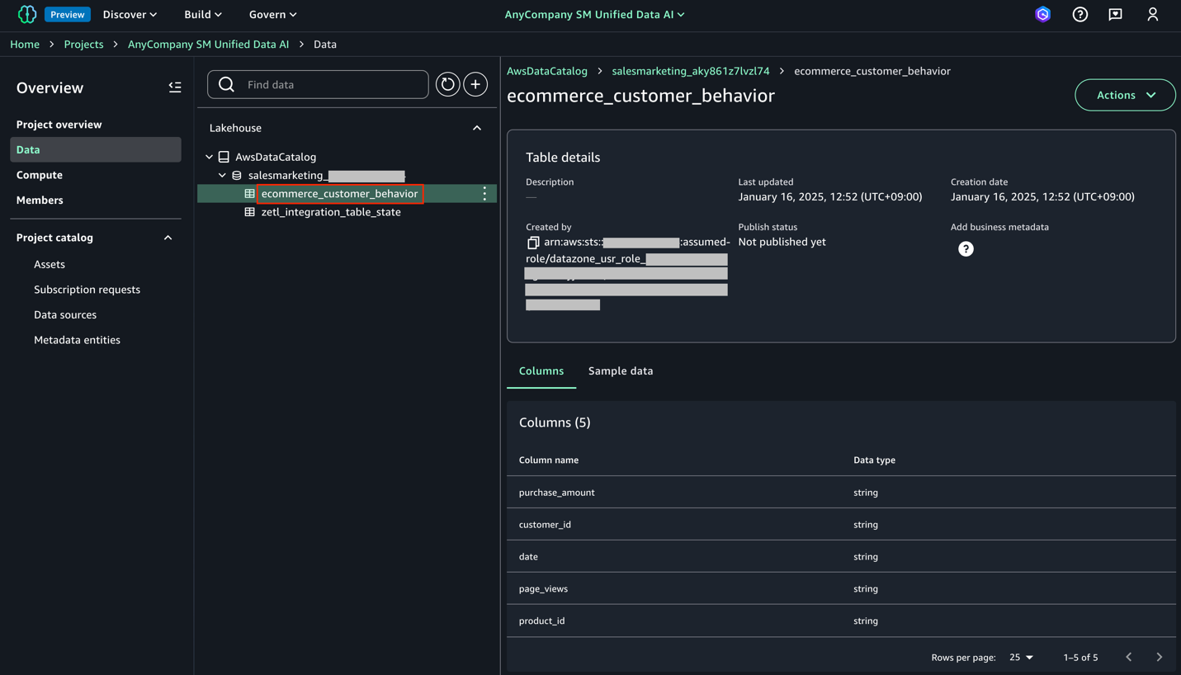Viewport: 1181px width, 675px height.
Task: Copy the Created by ARN
Action: (x=533, y=243)
